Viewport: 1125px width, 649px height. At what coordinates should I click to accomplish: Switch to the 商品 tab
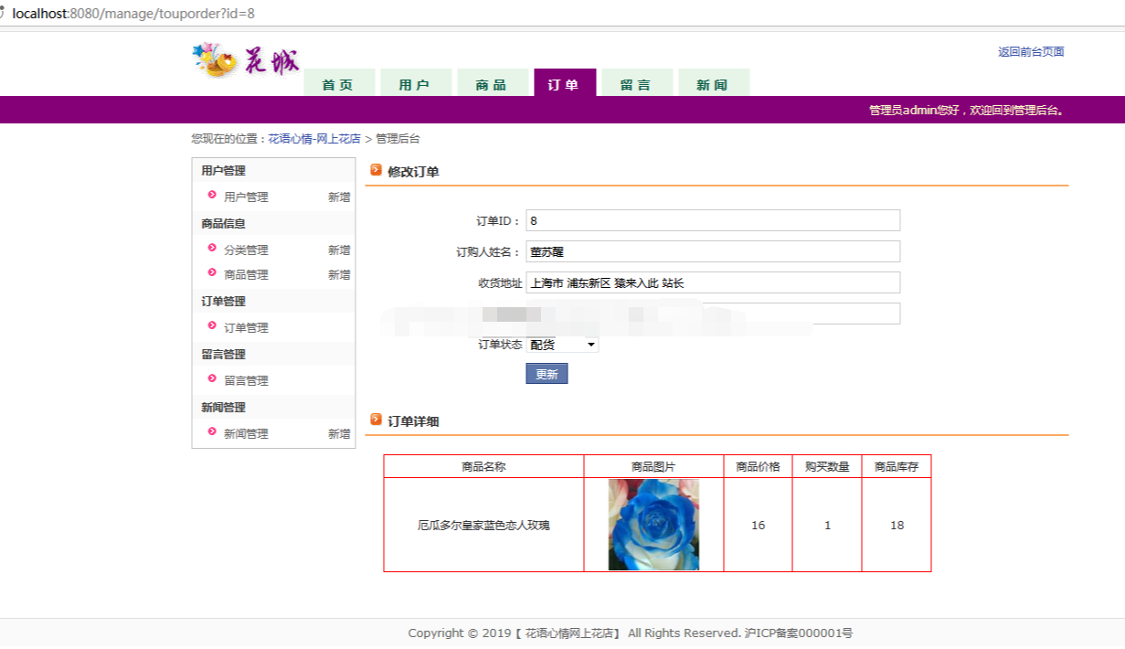tap(492, 83)
